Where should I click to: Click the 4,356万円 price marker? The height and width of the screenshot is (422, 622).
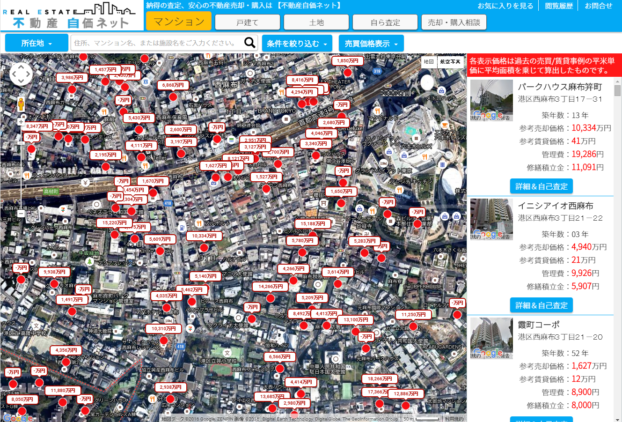pos(66,350)
